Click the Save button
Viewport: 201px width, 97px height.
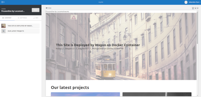click(x=35, y=10)
